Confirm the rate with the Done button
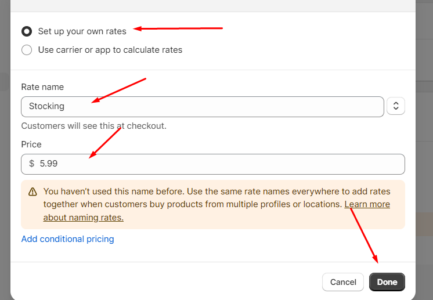This screenshot has width=433, height=300. 387,282
